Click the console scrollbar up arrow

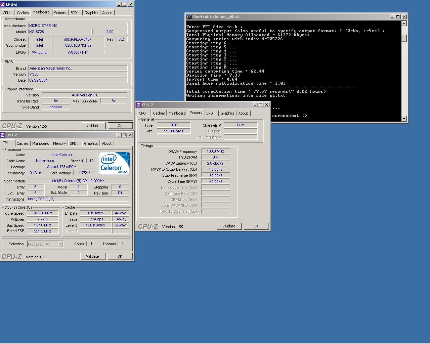coord(404,24)
